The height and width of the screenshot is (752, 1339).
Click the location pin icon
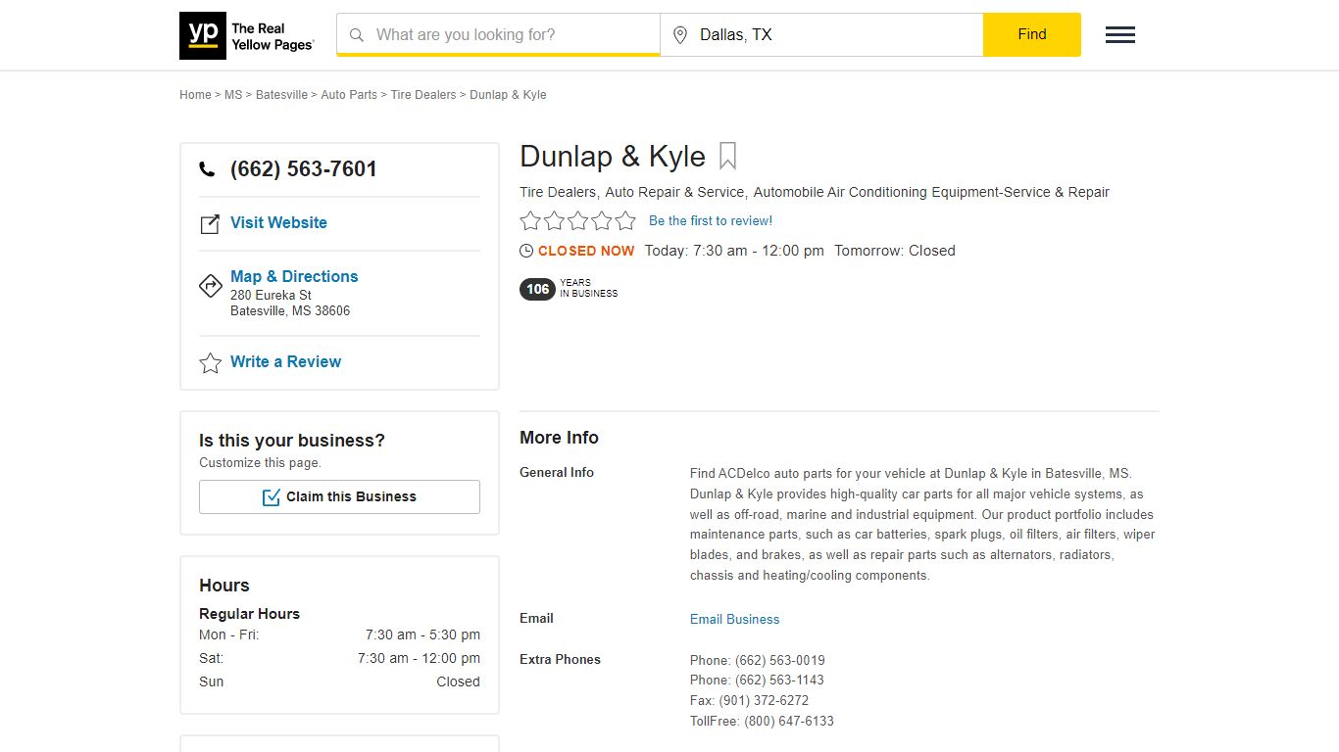pyautogui.click(x=680, y=35)
